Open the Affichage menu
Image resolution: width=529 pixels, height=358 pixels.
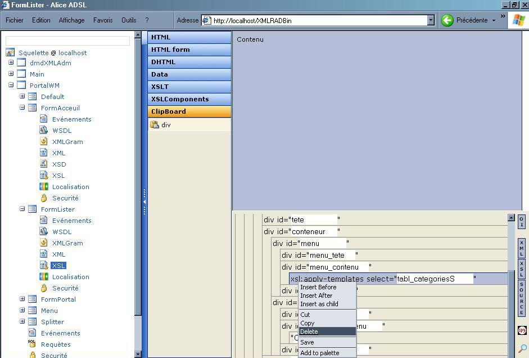pyautogui.click(x=71, y=20)
